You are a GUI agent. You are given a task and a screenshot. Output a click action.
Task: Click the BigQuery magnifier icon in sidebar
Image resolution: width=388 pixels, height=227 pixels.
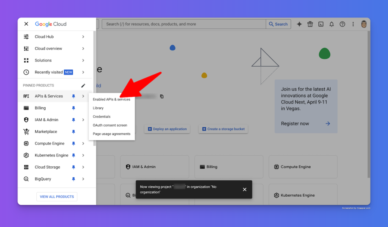(x=26, y=179)
